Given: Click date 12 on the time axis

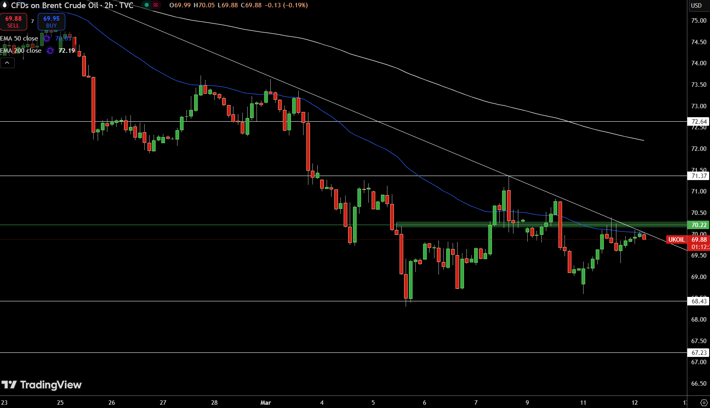Looking at the screenshot, I should pyautogui.click(x=635, y=403).
